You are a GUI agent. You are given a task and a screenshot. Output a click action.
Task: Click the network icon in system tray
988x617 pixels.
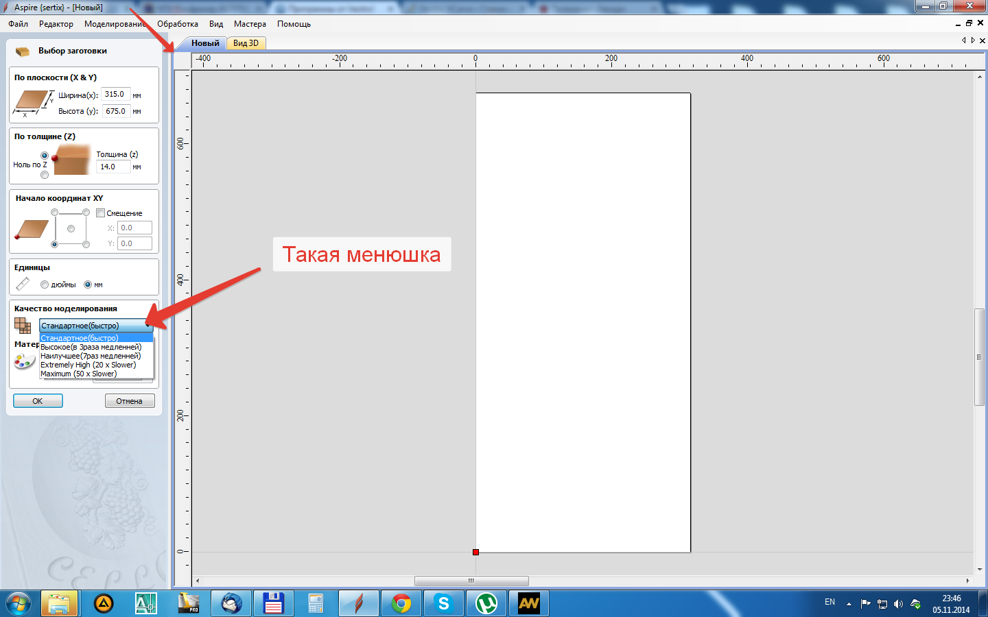[x=882, y=604]
